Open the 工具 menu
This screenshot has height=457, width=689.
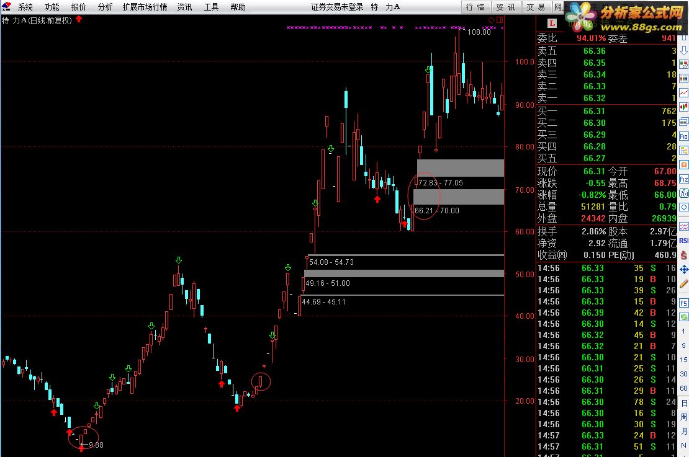click(x=212, y=7)
